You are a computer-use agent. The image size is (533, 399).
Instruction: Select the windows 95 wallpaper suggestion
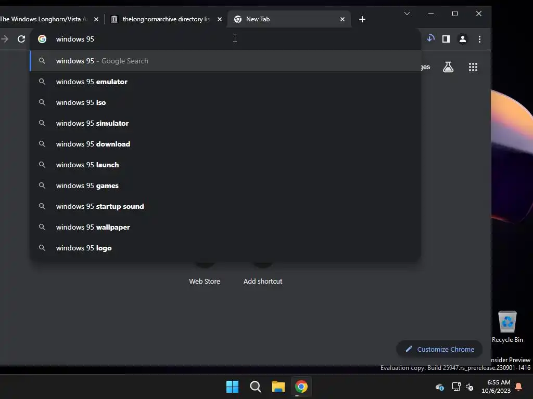pyautogui.click(x=225, y=227)
